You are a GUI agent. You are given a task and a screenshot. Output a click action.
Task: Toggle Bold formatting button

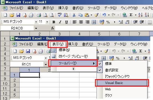pyautogui.click(x=54, y=22)
